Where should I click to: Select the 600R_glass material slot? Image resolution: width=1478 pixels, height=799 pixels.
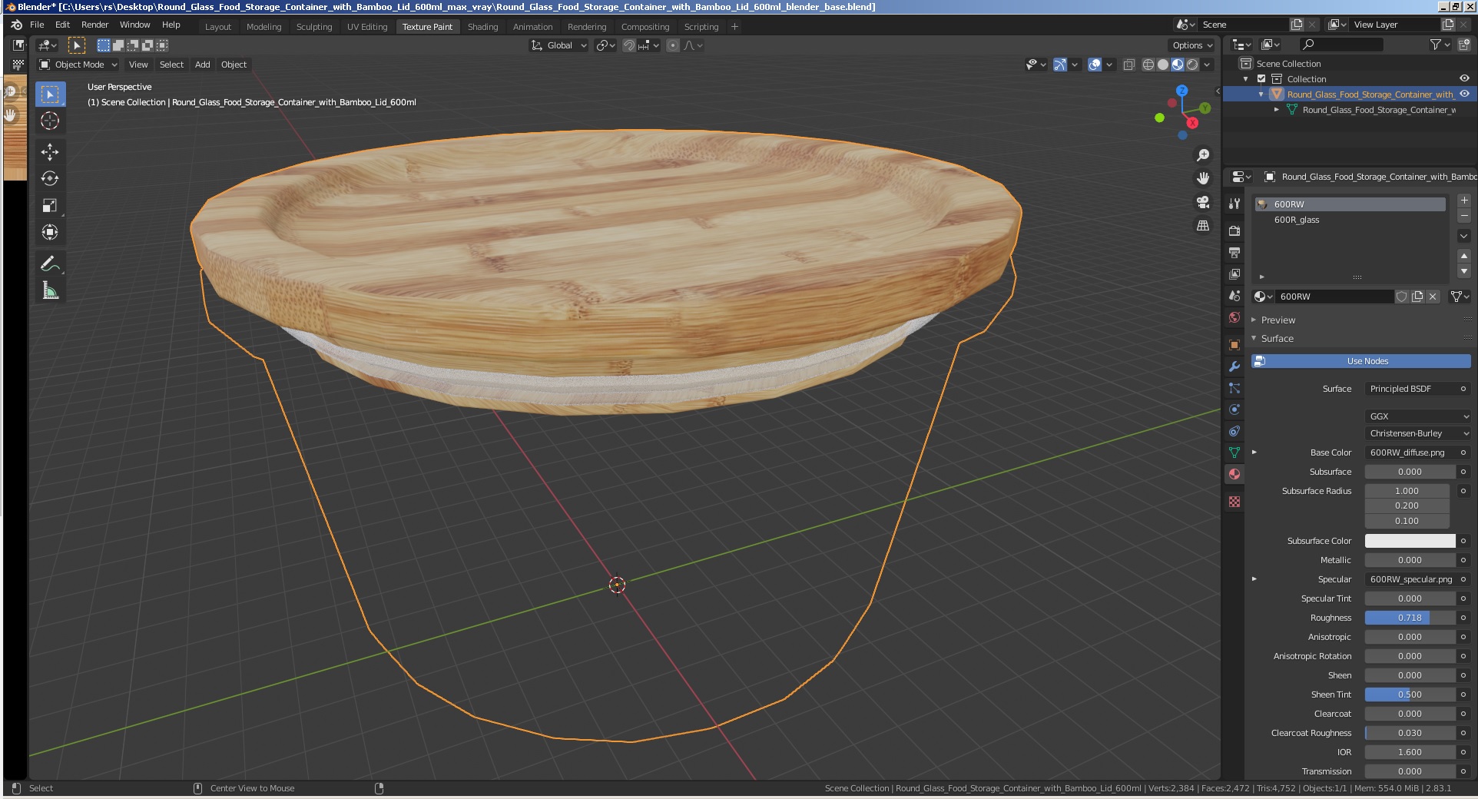1350,220
